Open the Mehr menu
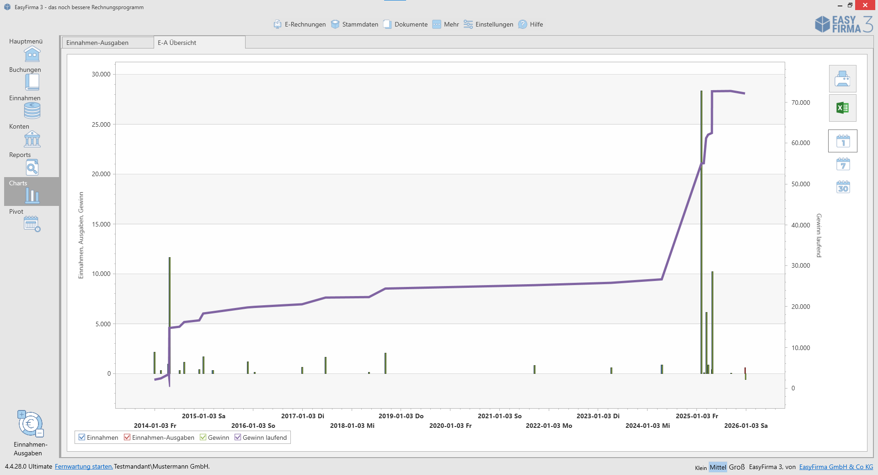Screen dimensions: 878x475 (x=445, y=24)
